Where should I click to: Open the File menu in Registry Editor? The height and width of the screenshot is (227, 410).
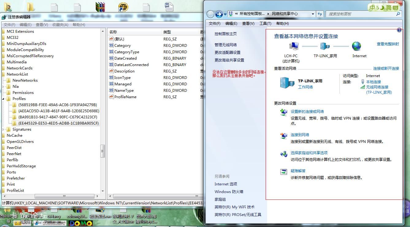point(10,25)
